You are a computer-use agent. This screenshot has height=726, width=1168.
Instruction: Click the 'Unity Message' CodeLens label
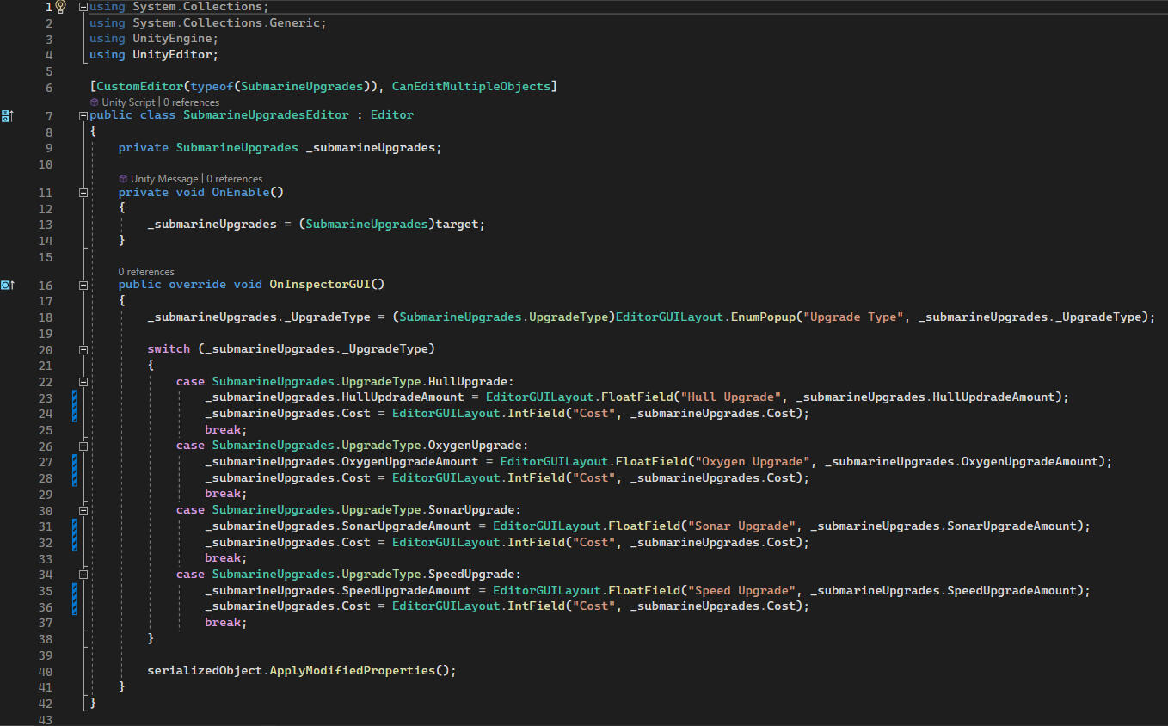point(164,179)
